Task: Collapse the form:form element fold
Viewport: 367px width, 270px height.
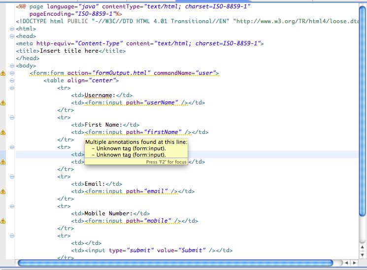Action: click(12, 73)
